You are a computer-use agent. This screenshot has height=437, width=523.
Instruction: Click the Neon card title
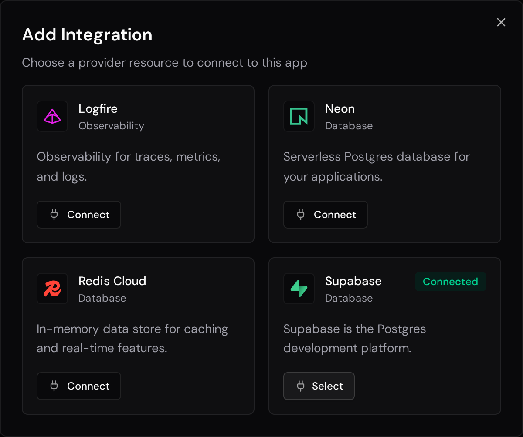(340, 109)
